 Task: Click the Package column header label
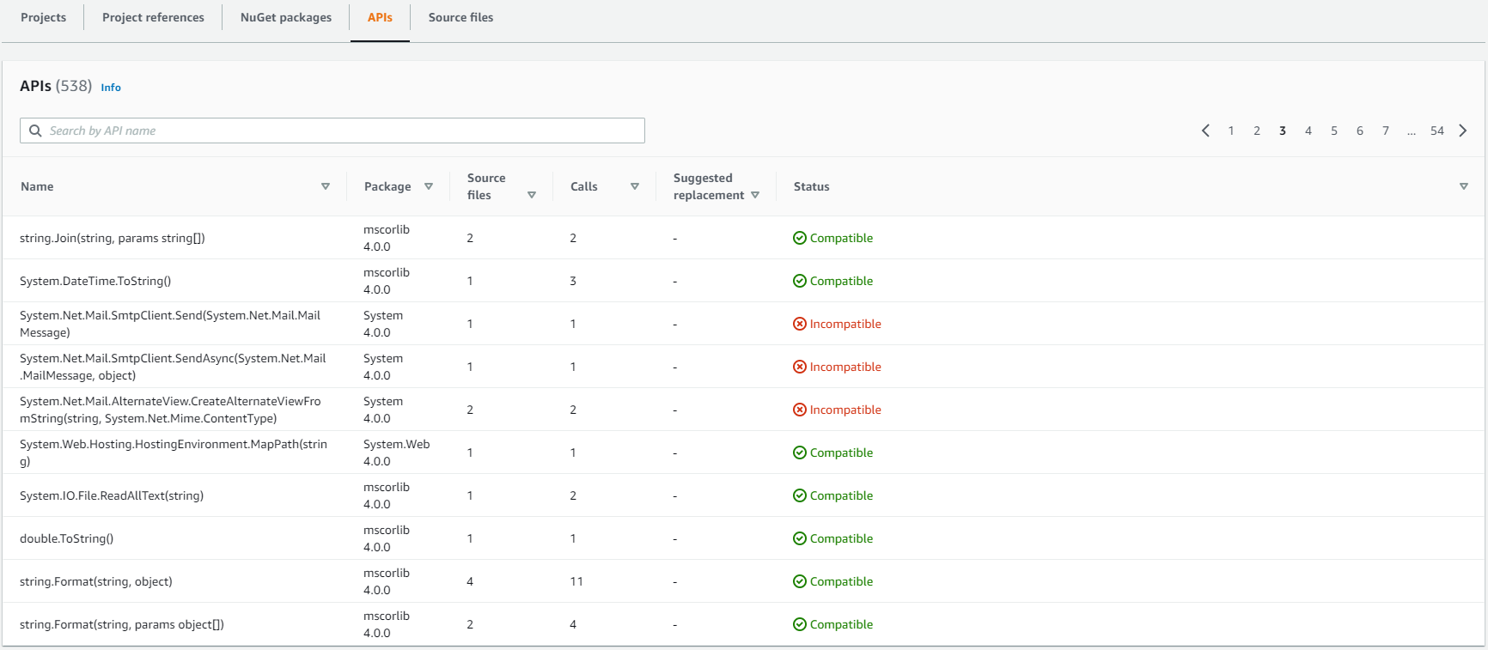[x=387, y=186]
